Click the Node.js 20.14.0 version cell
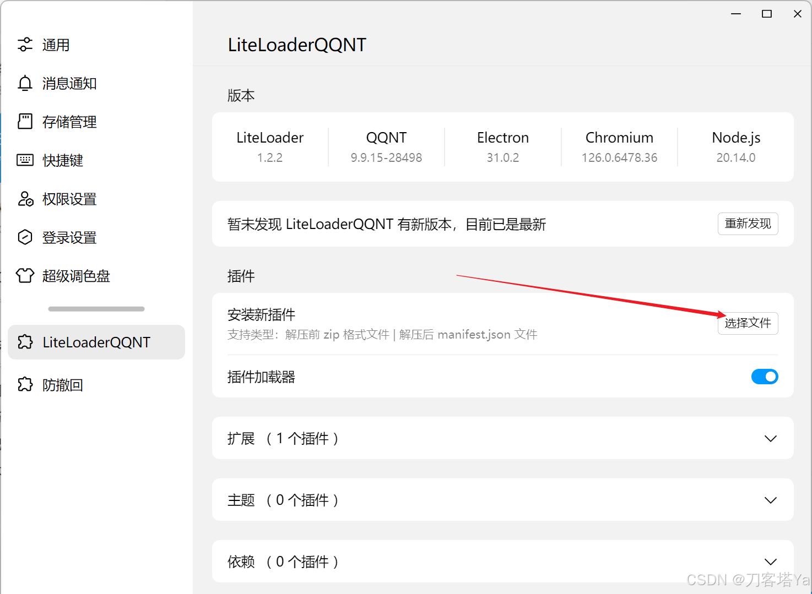 736,147
